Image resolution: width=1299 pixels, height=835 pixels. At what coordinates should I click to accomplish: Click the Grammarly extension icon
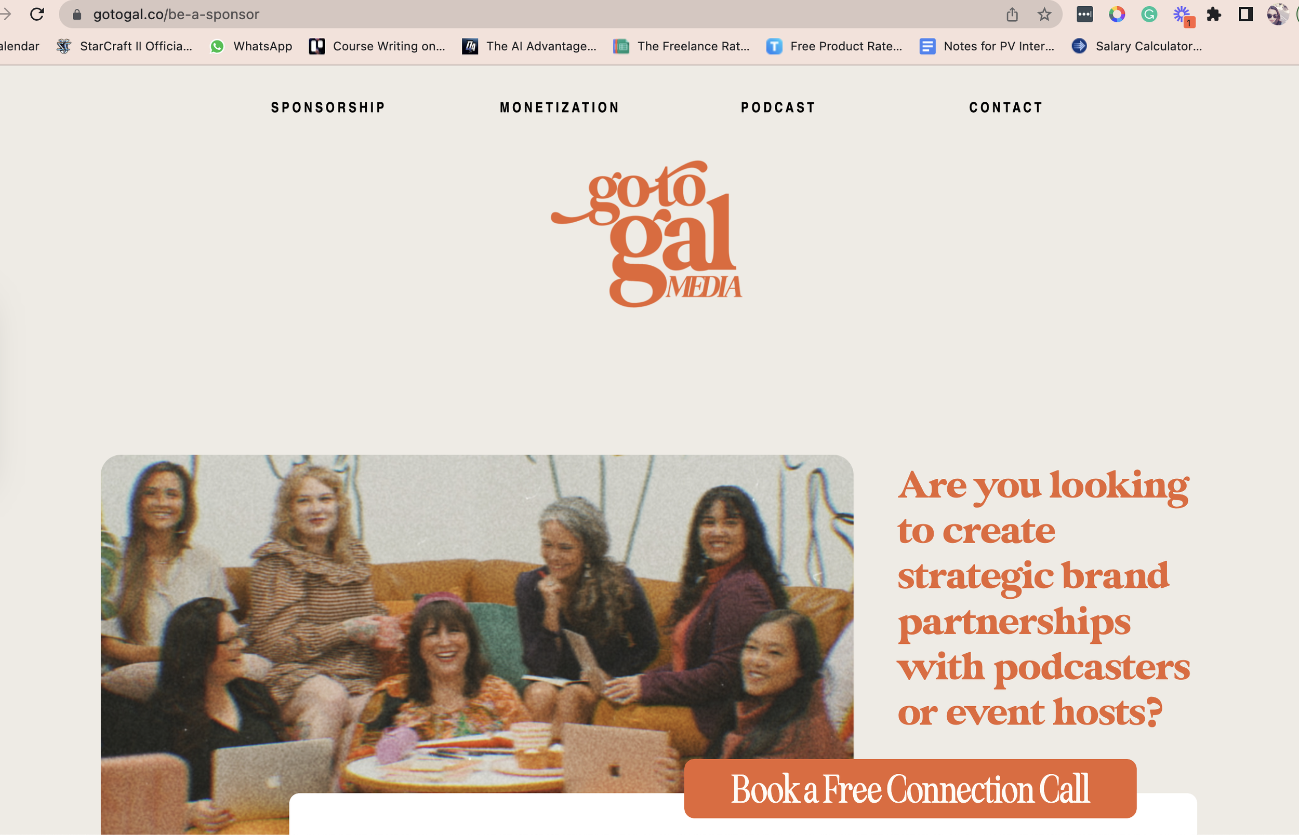click(1149, 14)
